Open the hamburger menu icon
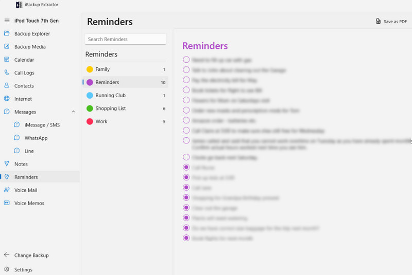Image resolution: width=412 pixels, height=275 pixels. click(x=7, y=21)
